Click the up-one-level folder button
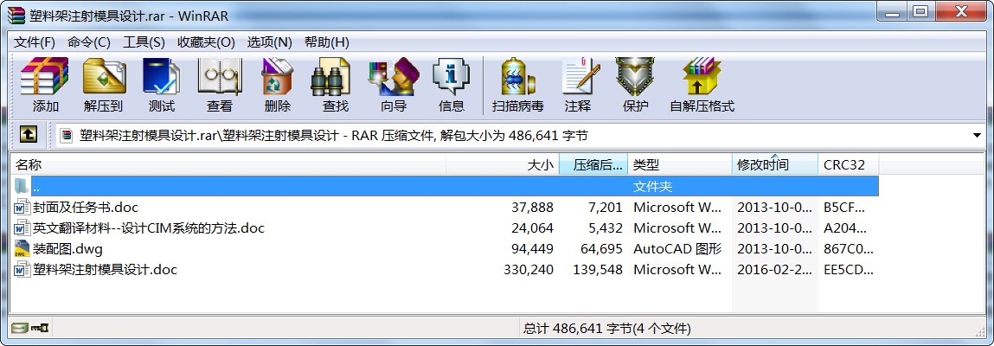The image size is (994, 346). tap(28, 134)
